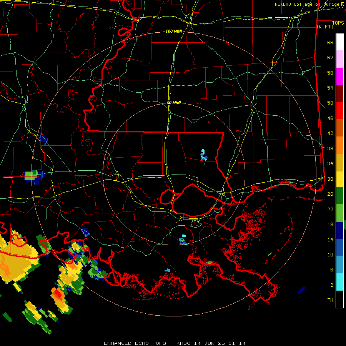Click the magenta legend swatch
This screenshot has width=346, height=346.
point(339,77)
